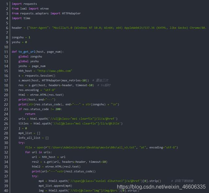This screenshot has height=193, width=209.
Task: Click 'zongshu' assignment on line 8
Action: click(x=21, y=37)
